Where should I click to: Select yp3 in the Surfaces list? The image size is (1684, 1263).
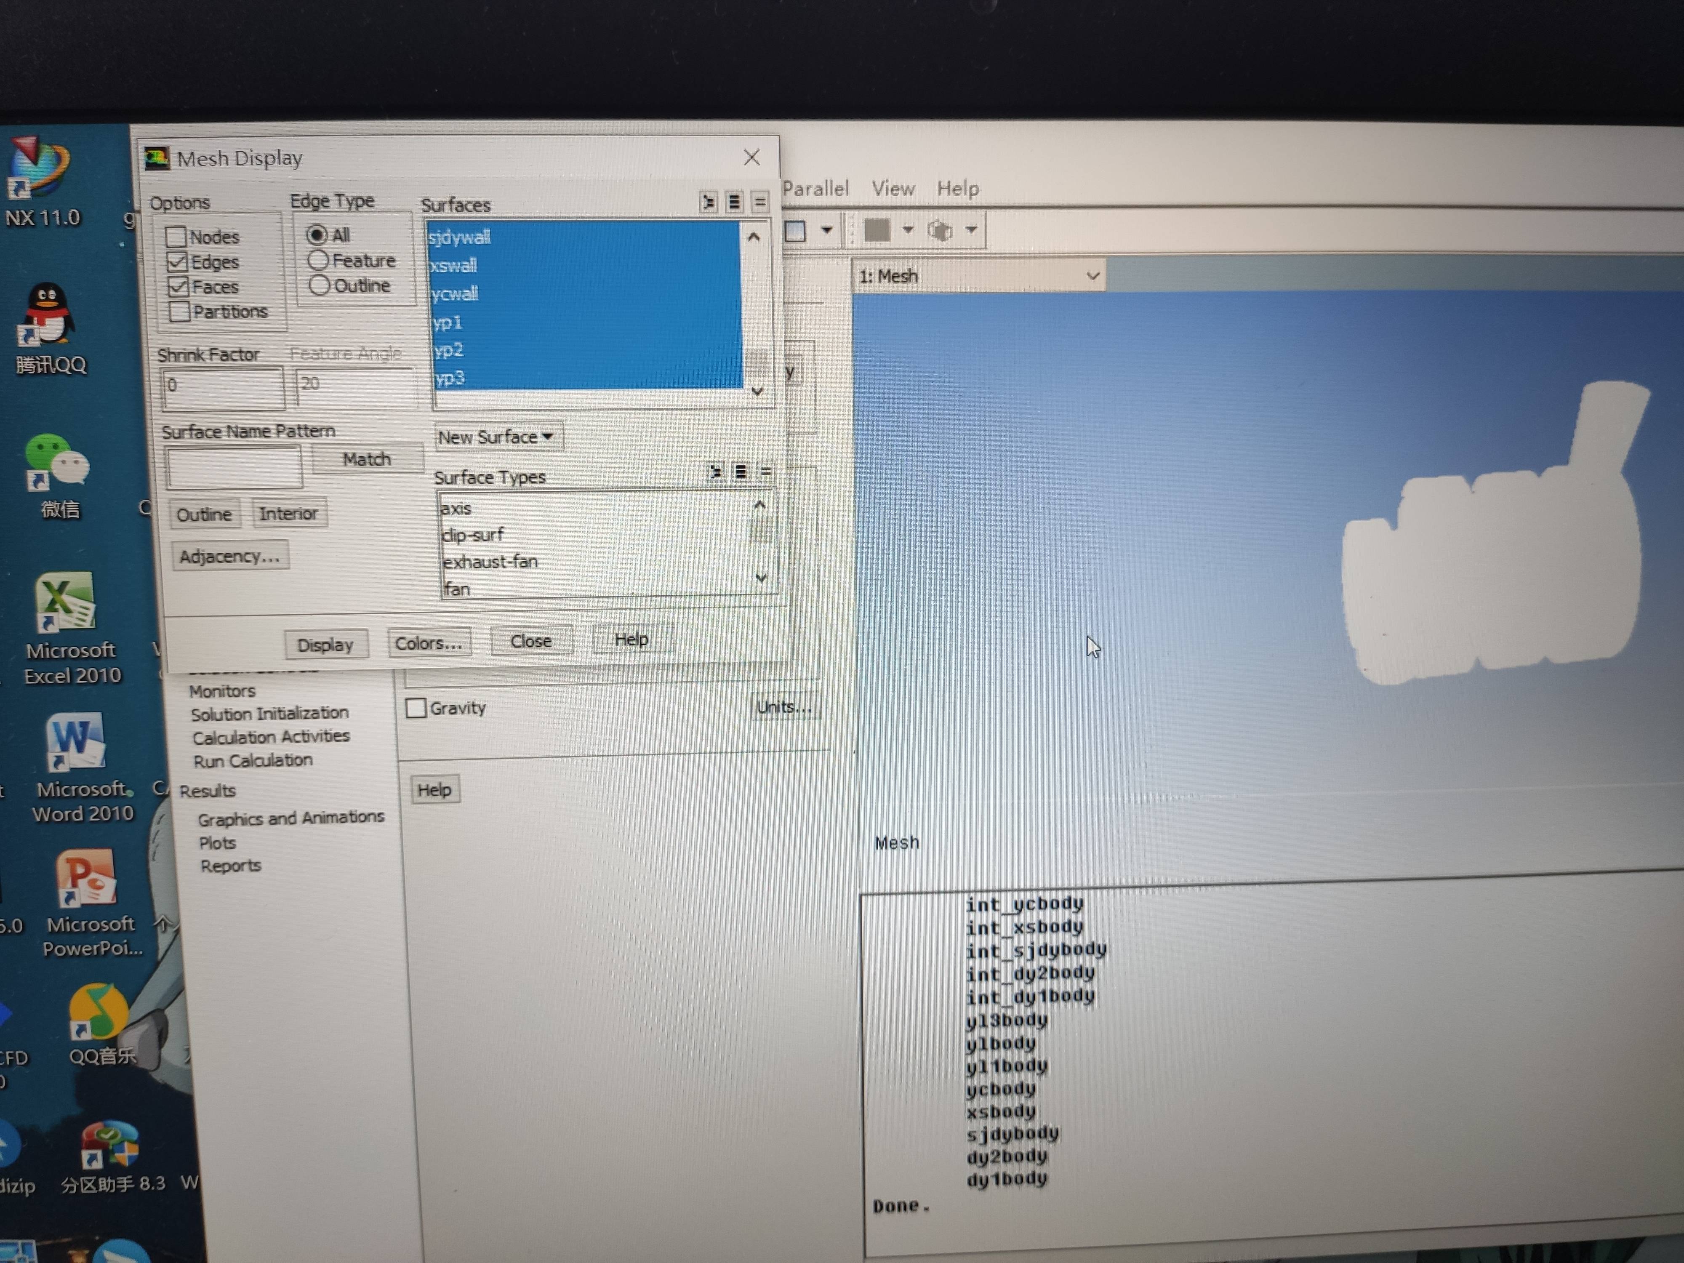(x=589, y=378)
